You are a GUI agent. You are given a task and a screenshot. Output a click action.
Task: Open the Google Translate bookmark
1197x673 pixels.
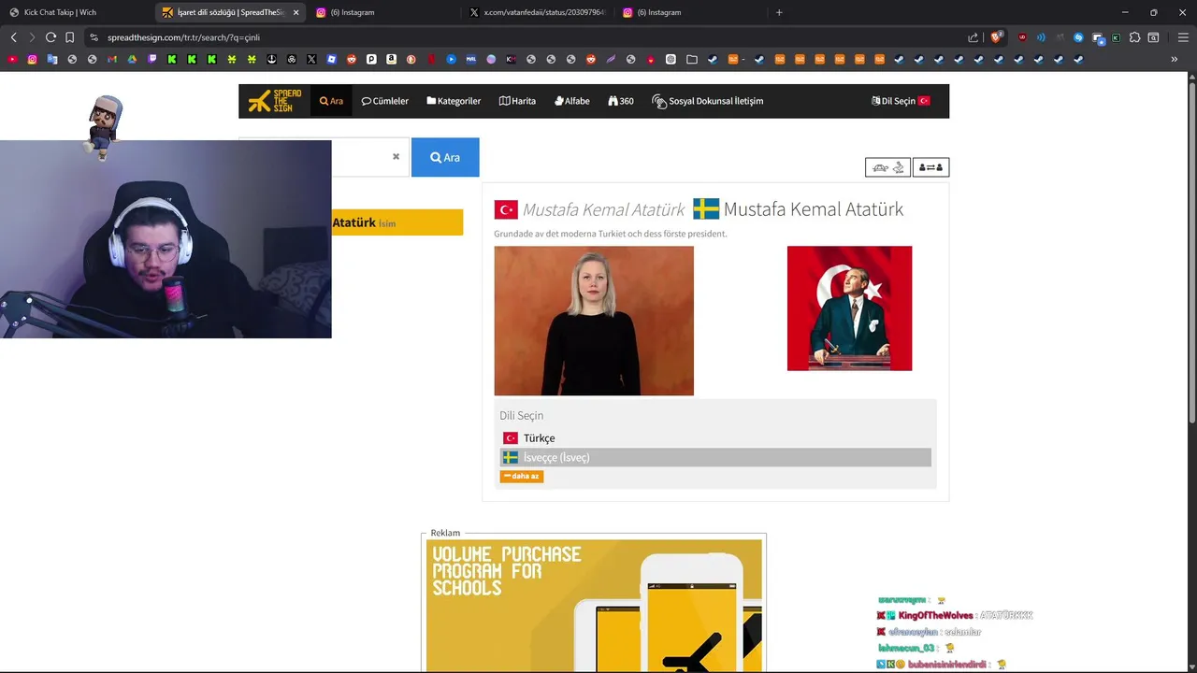click(x=51, y=59)
